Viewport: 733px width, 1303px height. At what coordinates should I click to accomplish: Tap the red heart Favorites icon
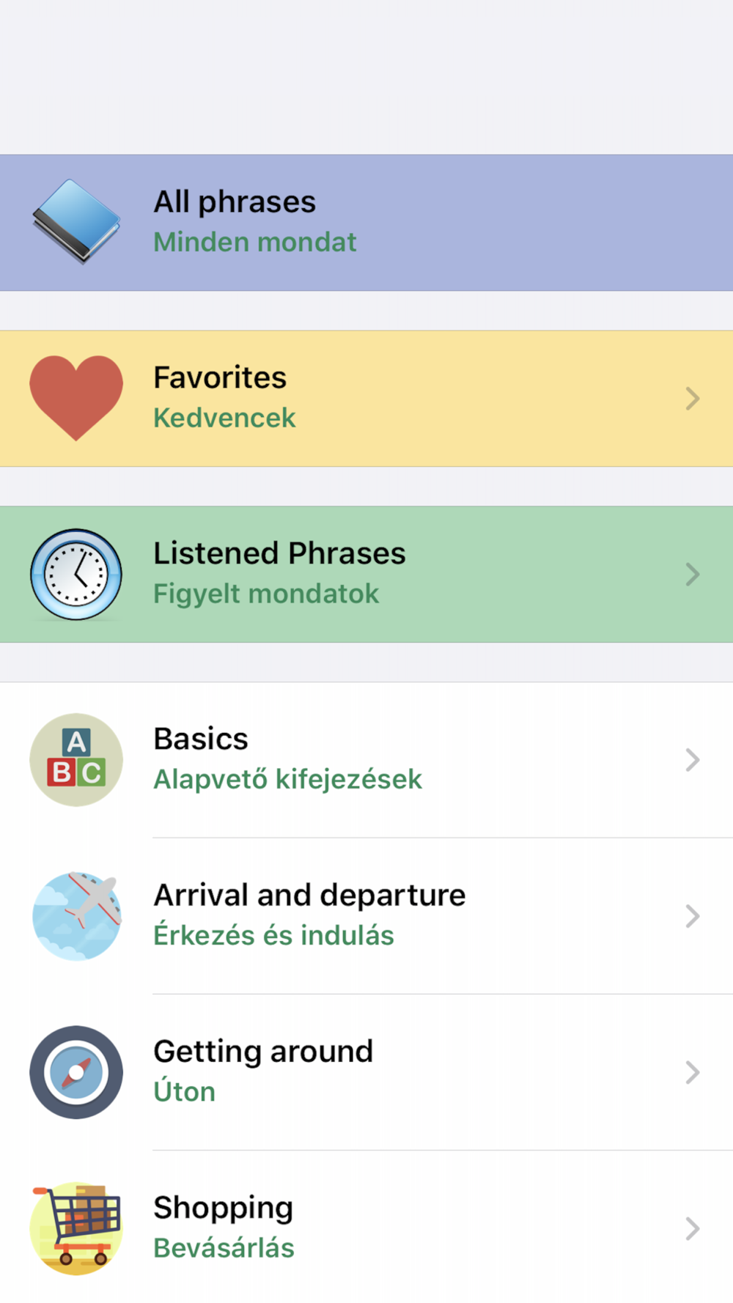point(76,398)
